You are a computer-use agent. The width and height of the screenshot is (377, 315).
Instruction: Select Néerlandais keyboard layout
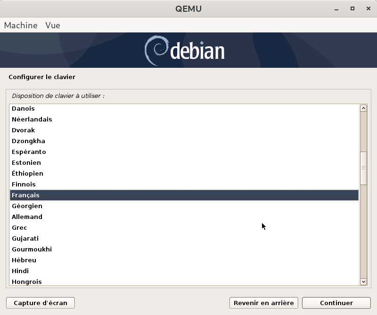(x=32, y=119)
